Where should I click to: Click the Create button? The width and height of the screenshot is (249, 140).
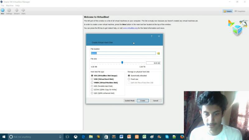143,101
